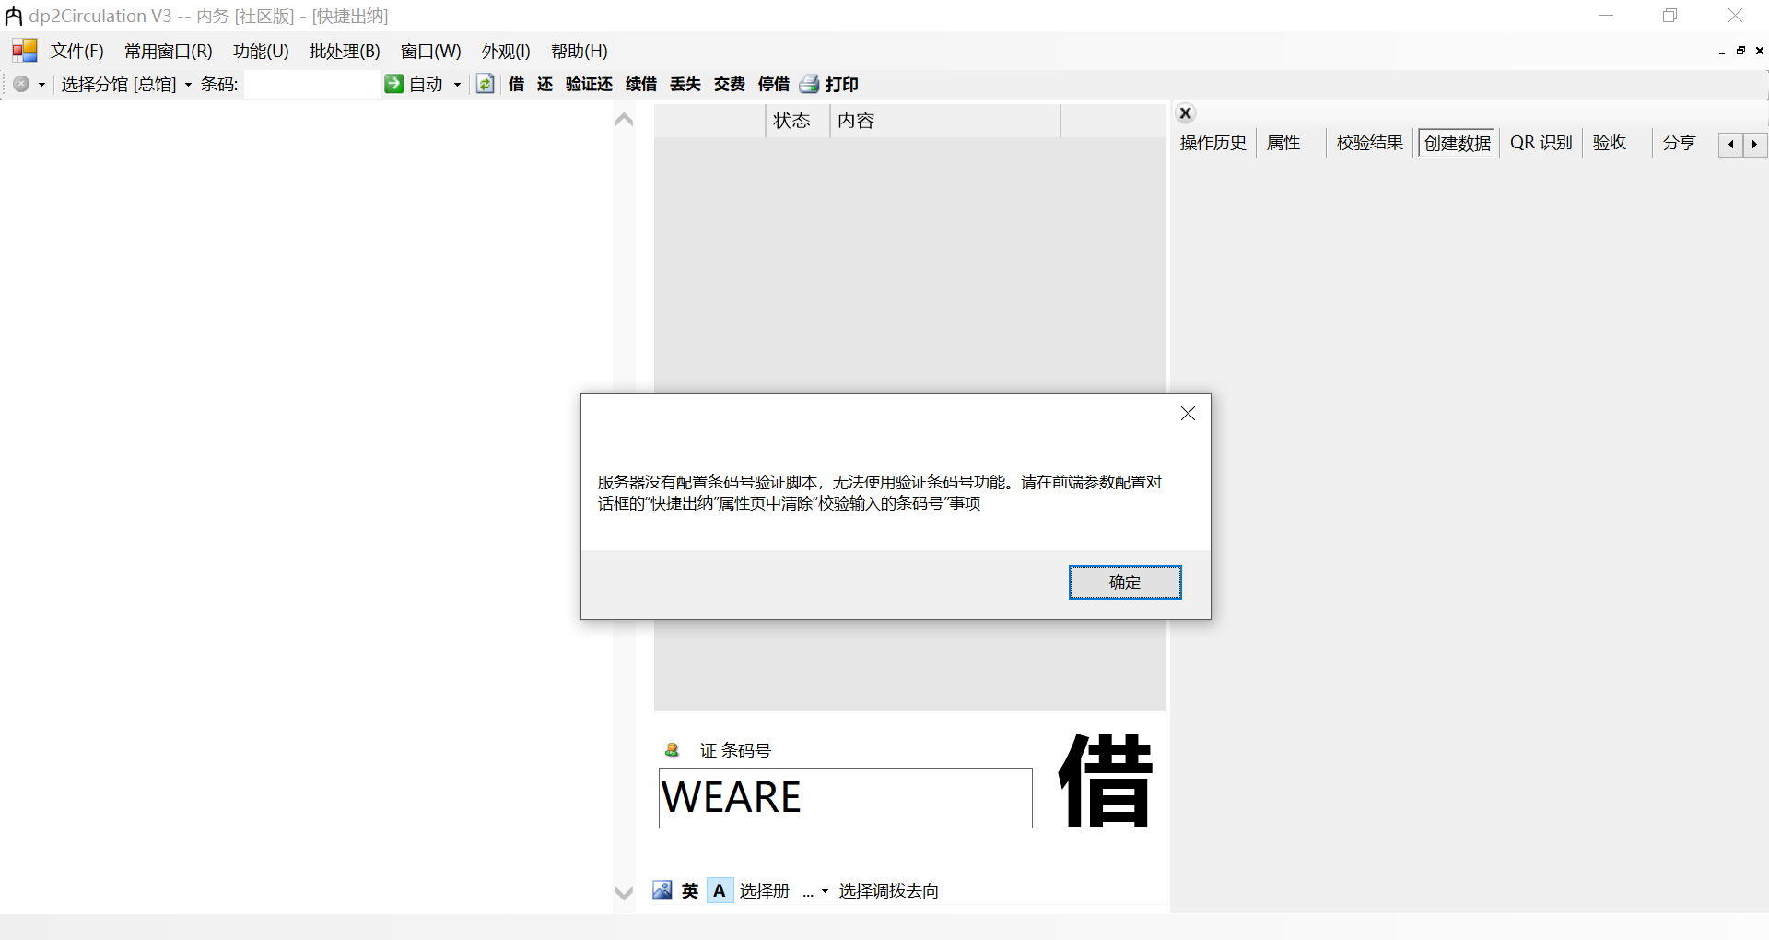Open the 自动 mode dropdown arrow
The image size is (1769, 940).
point(455,84)
